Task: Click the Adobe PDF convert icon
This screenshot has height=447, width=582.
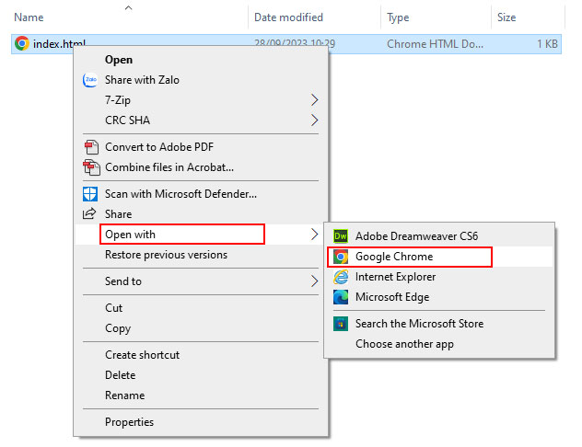Action: click(x=90, y=147)
